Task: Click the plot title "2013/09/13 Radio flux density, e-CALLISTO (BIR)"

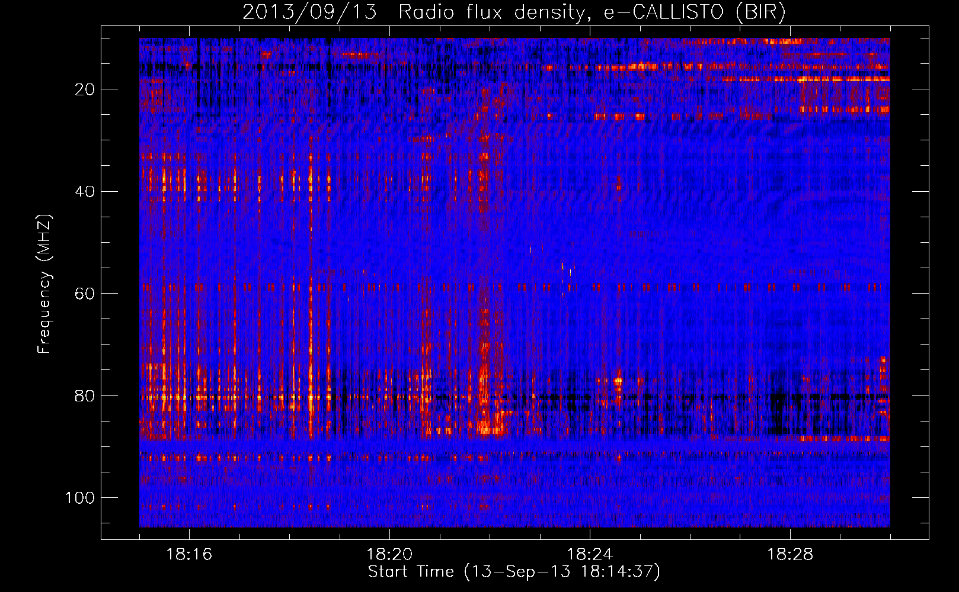Action: 514,12
